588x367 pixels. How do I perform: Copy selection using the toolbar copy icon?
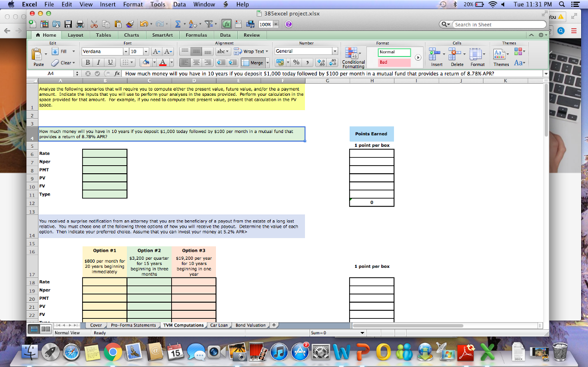(106, 24)
